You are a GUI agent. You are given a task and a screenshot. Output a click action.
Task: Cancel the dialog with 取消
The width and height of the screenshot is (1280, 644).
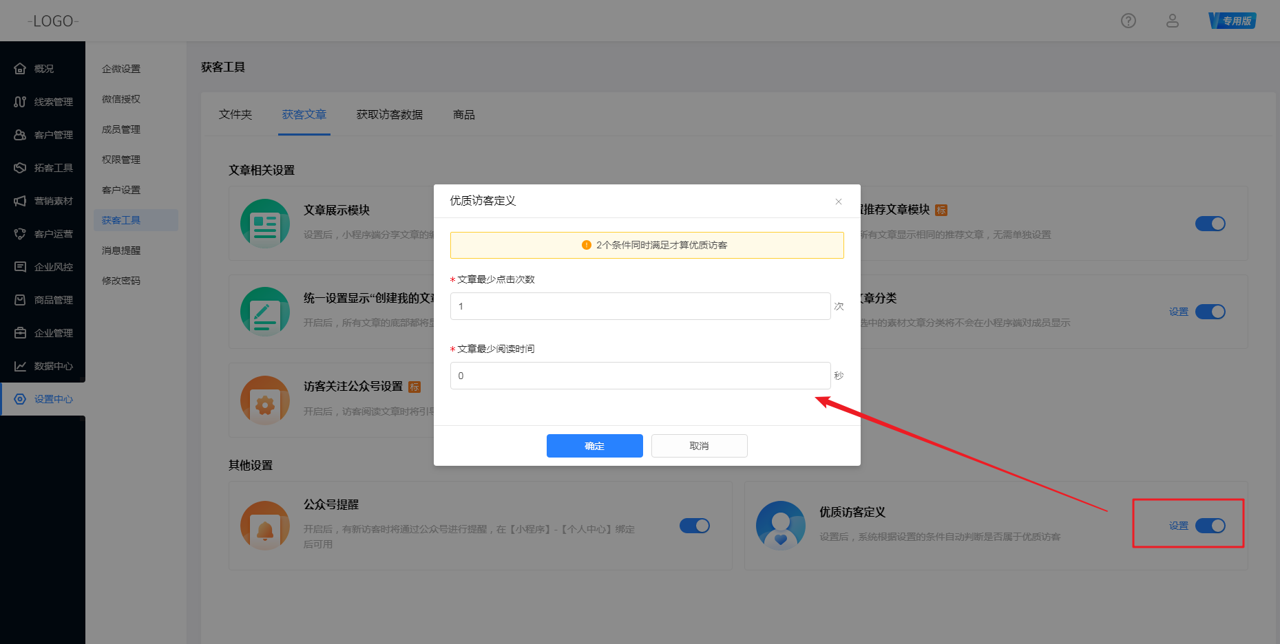pyautogui.click(x=700, y=446)
